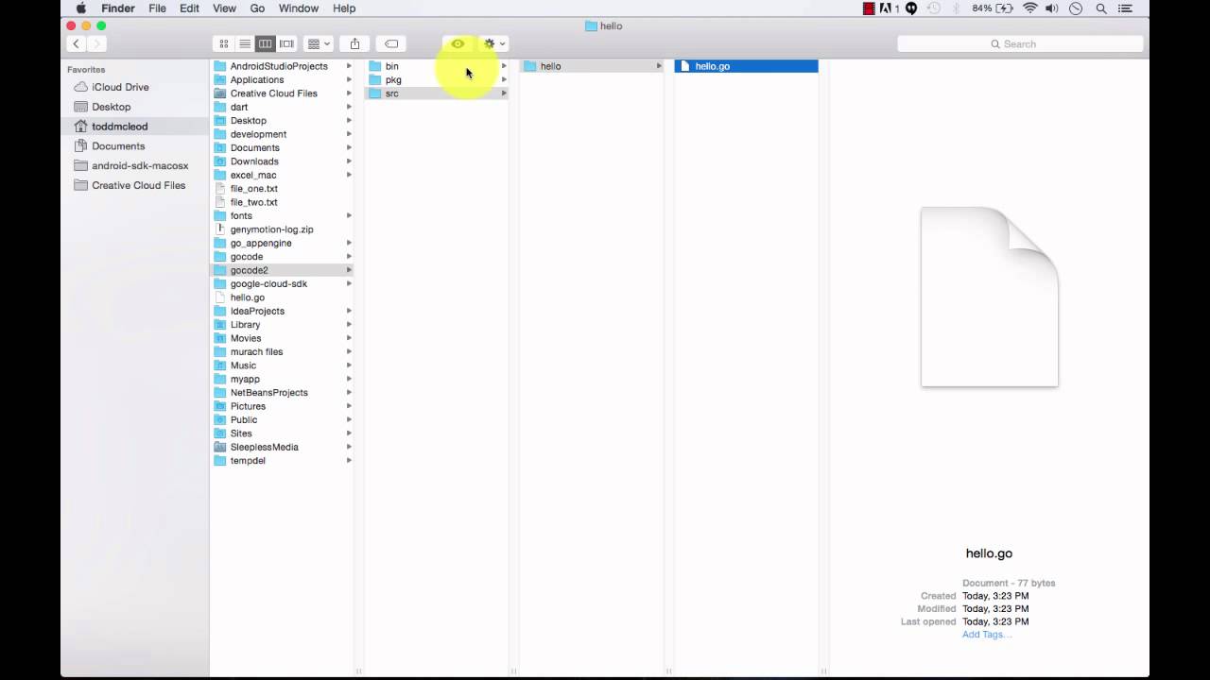Image resolution: width=1210 pixels, height=680 pixels.
Task: Switch to icon view
Action: (224, 43)
